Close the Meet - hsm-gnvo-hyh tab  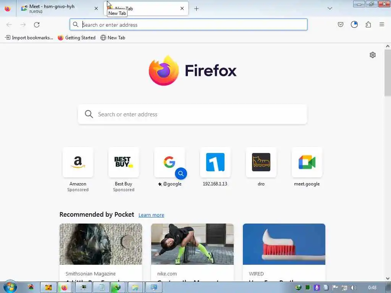(x=96, y=8)
